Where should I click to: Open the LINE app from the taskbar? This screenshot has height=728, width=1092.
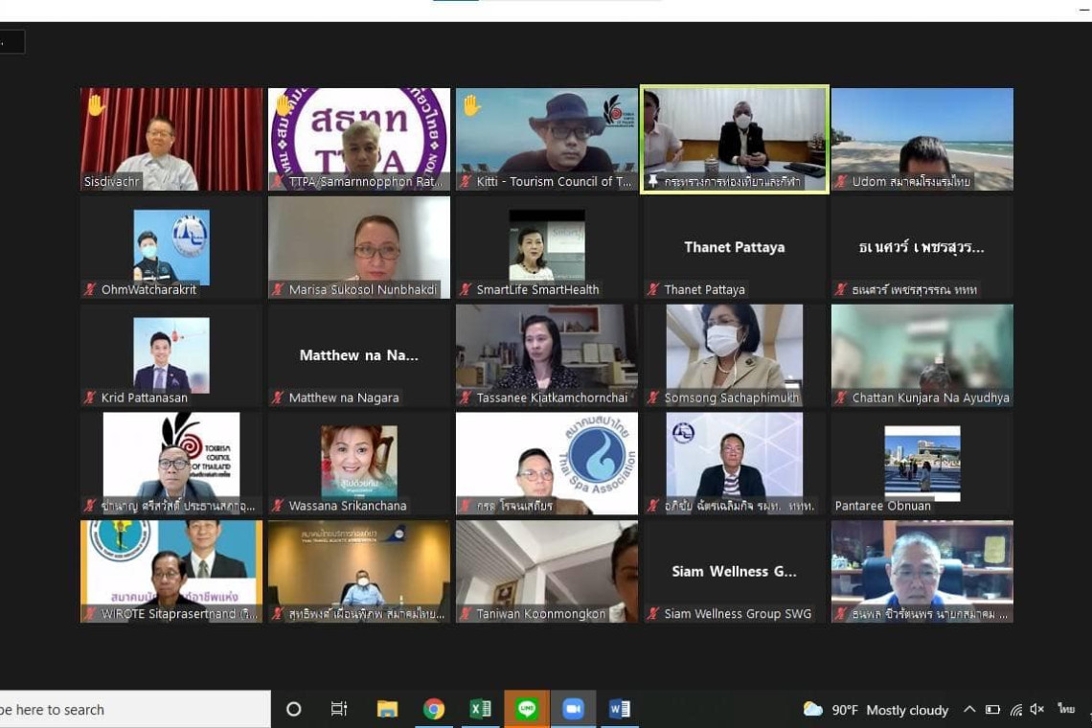pos(526,710)
